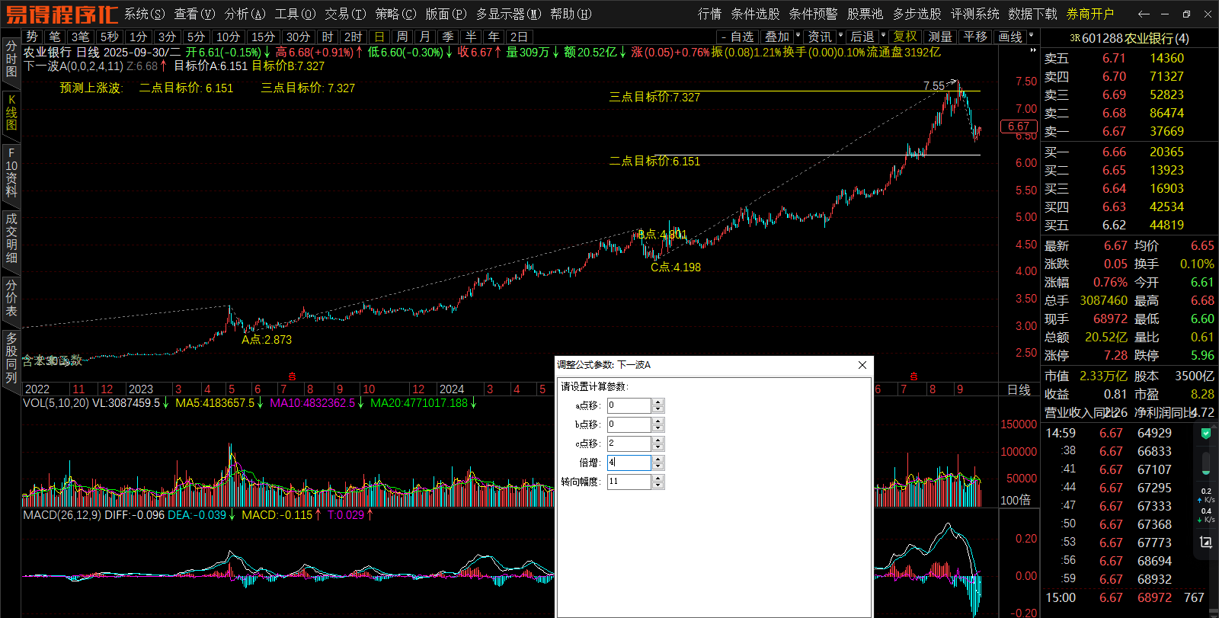
Task: Click the 测量 measure button
Action: pos(939,37)
